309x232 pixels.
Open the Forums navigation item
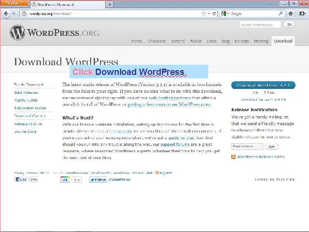click(x=241, y=41)
